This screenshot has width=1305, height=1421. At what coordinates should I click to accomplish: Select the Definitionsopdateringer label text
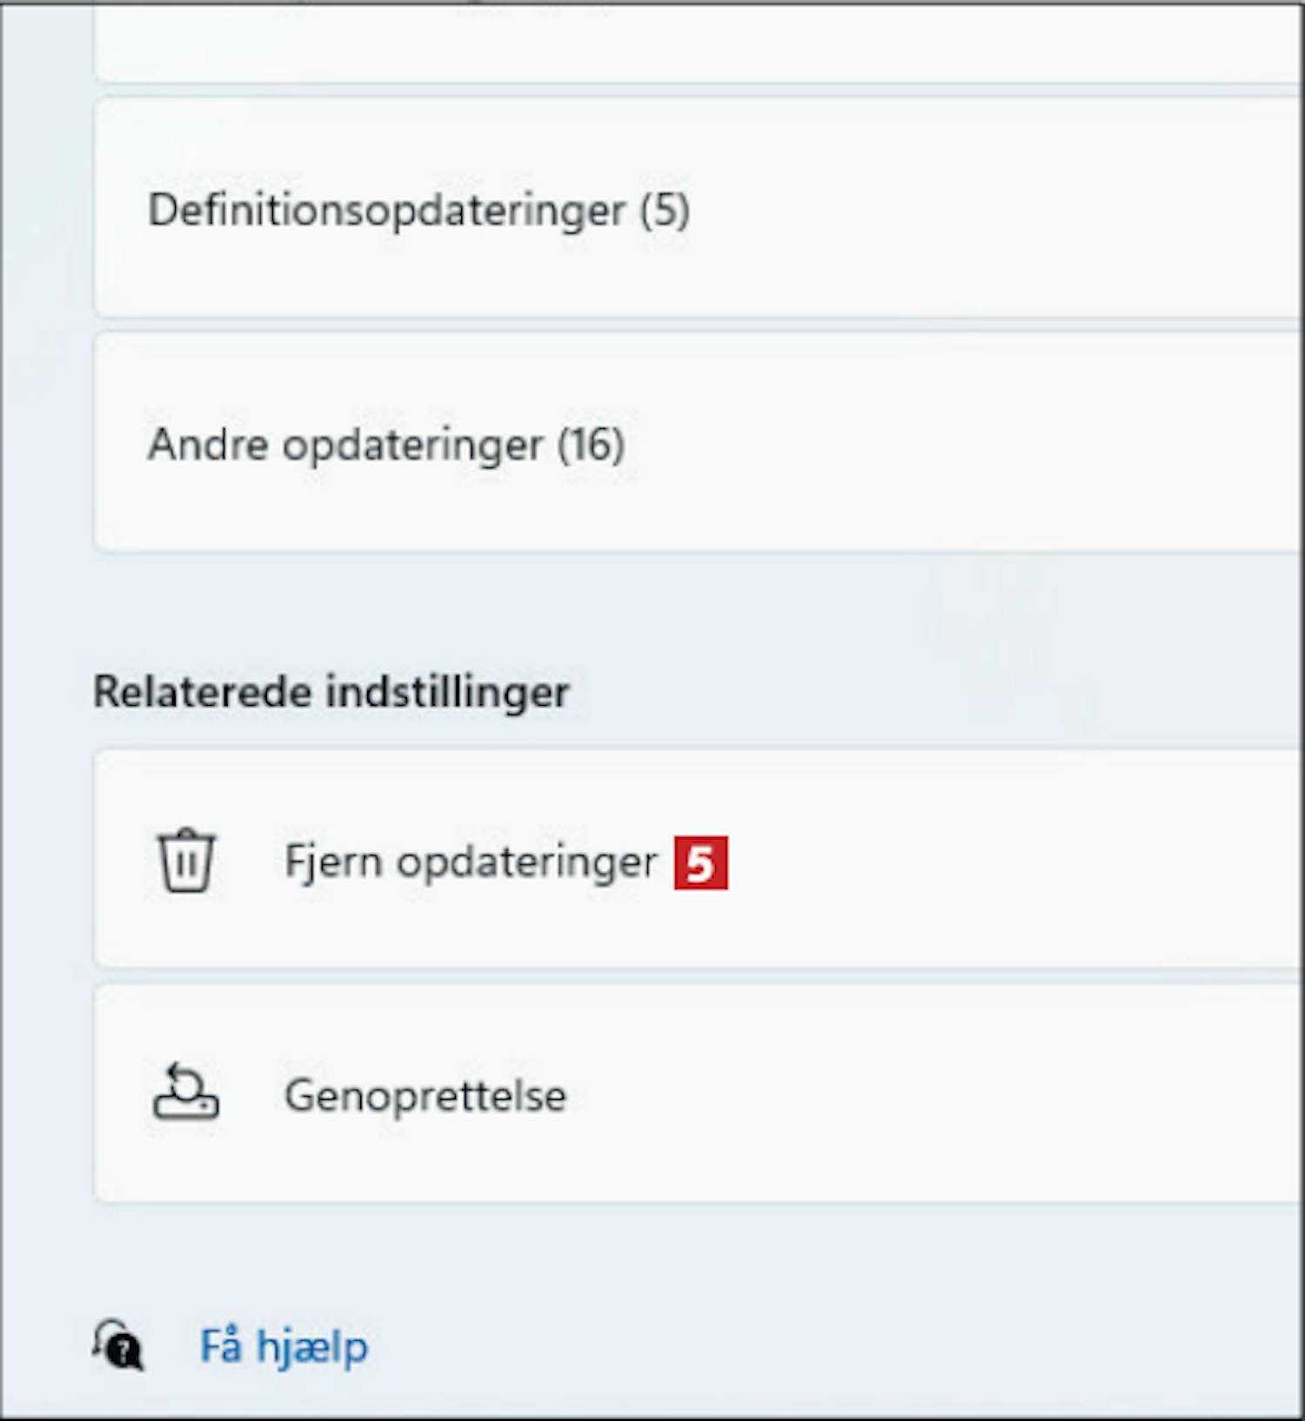[x=387, y=211]
